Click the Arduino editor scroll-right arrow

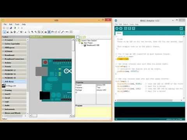point(182,100)
